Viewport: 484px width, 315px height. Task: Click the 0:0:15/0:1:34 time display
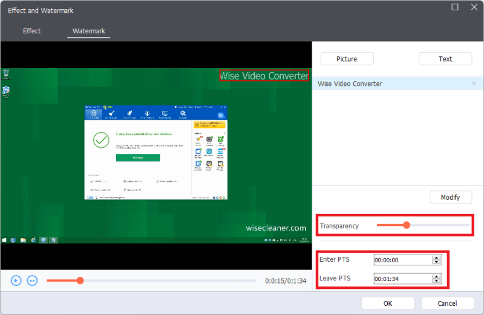[x=286, y=280]
